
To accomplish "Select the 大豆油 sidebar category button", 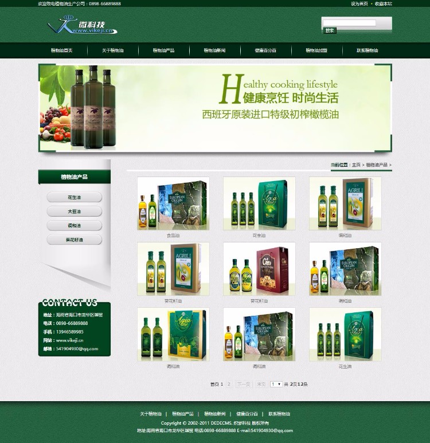I will click(75, 211).
